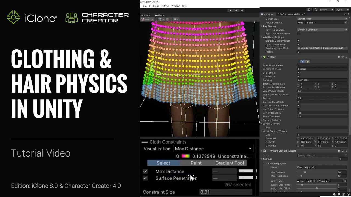Open Rendering Layer Mask dropdown
Image resolution: width=351 pixels, height=197 pixels.
[x=322, y=48]
